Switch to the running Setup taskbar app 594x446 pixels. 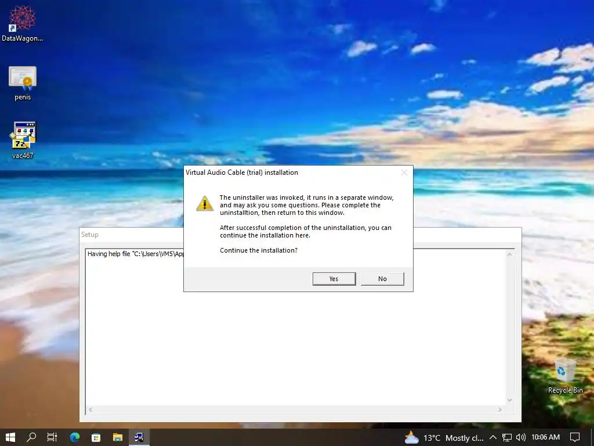pos(139,437)
